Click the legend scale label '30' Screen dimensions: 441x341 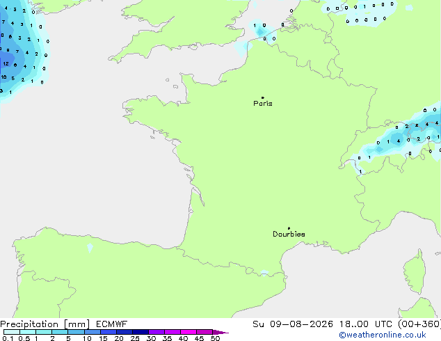pos(151,338)
